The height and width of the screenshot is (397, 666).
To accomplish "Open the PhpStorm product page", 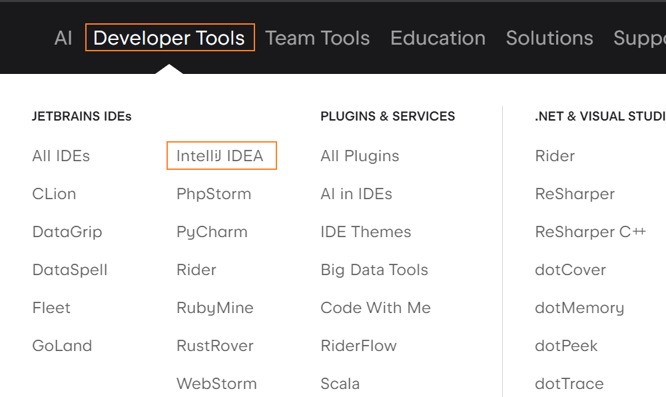I will click(214, 194).
